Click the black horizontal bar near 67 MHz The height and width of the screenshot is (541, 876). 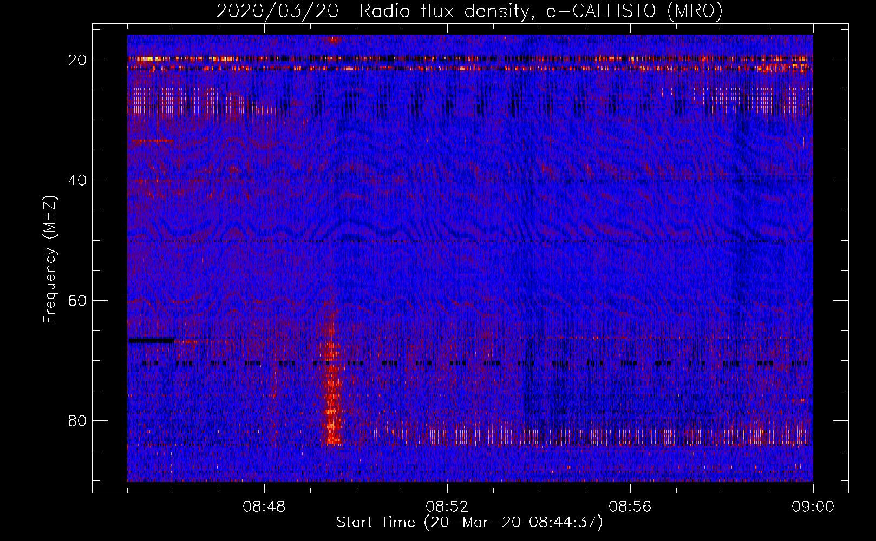click(152, 340)
